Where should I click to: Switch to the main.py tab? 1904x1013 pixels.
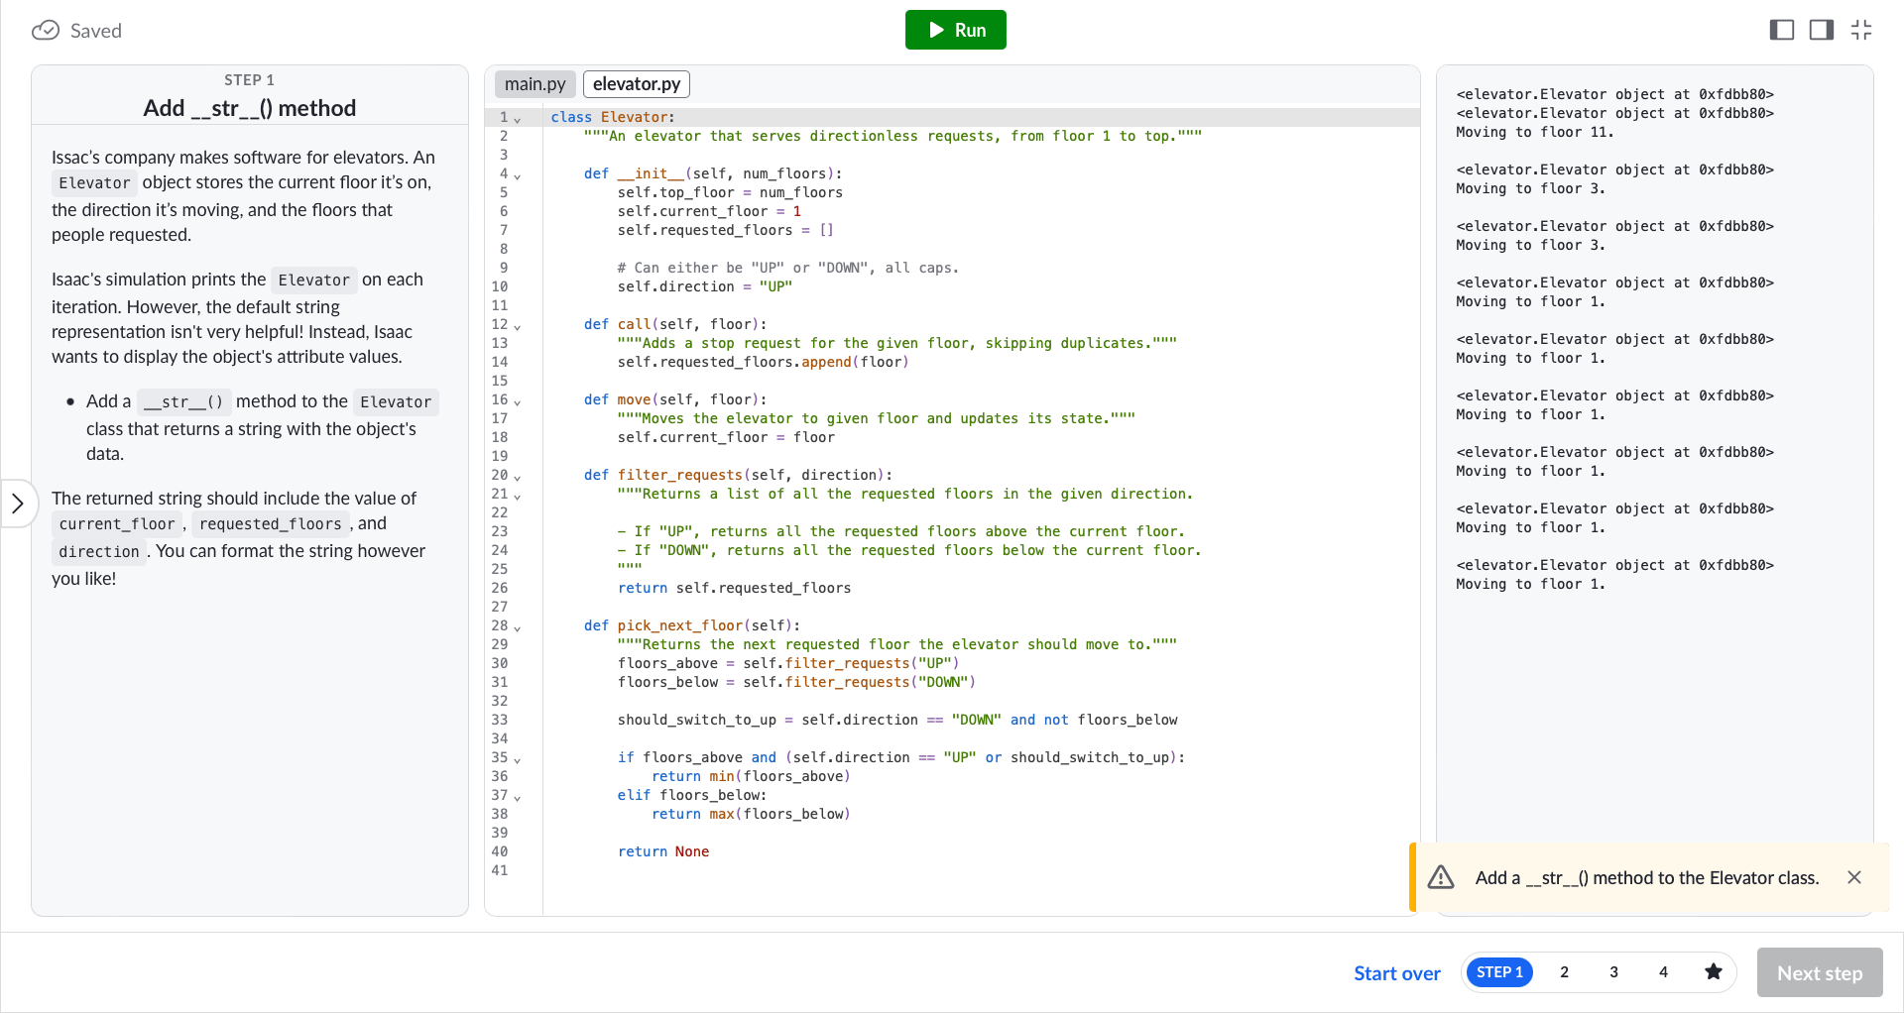(535, 84)
